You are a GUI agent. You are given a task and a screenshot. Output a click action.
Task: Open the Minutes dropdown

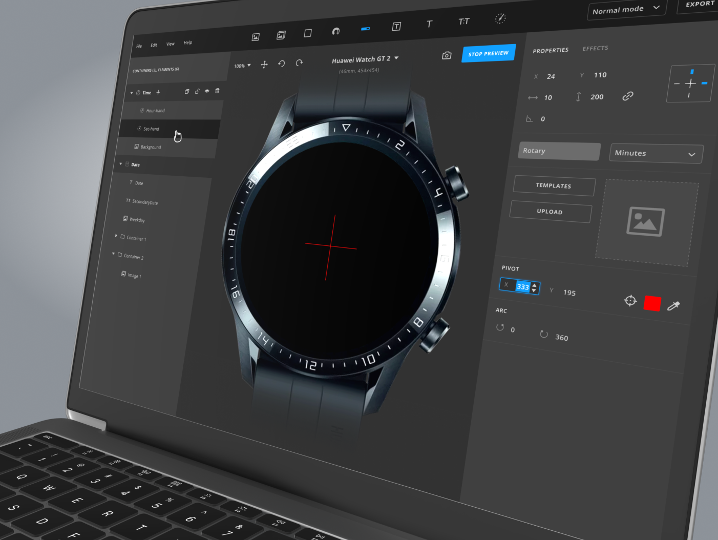(x=656, y=153)
